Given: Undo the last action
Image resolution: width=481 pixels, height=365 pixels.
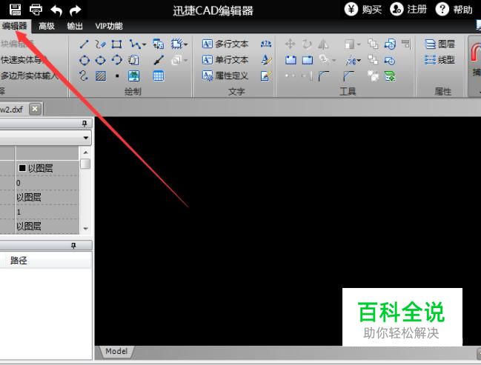Looking at the screenshot, I should (x=56, y=10).
